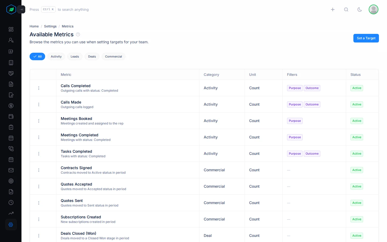The height and width of the screenshot is (242, 387).
Task: Open row menu for Meetings Booked
Action: pyautogui.click(x=39, y=121)
